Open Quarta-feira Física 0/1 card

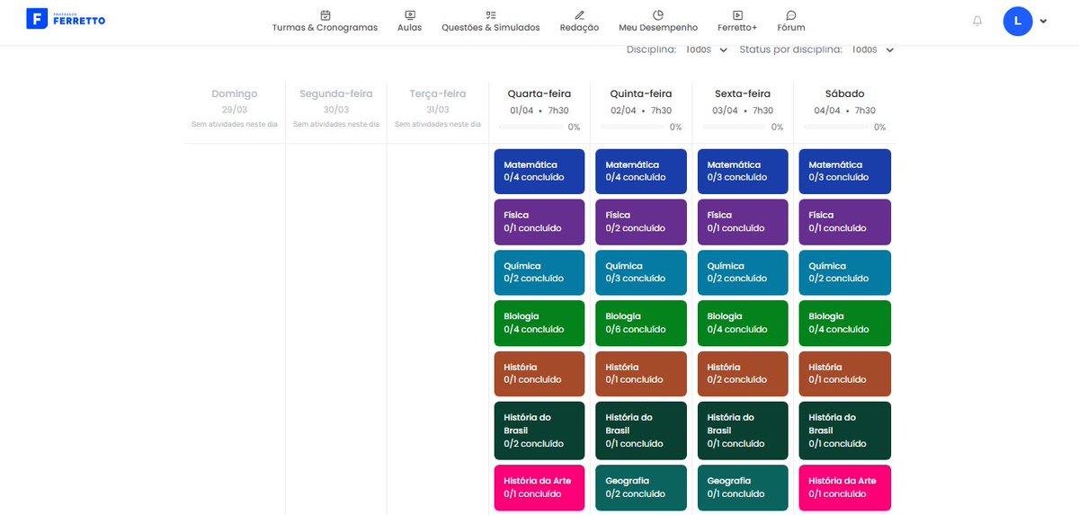point(539,222)
